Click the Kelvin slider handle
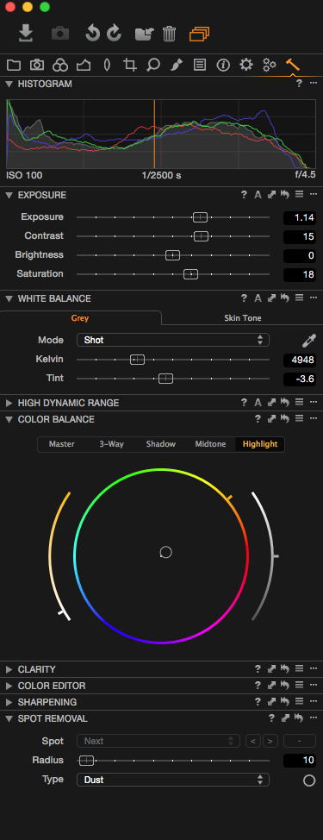The image size is (323, 840). 138,360
